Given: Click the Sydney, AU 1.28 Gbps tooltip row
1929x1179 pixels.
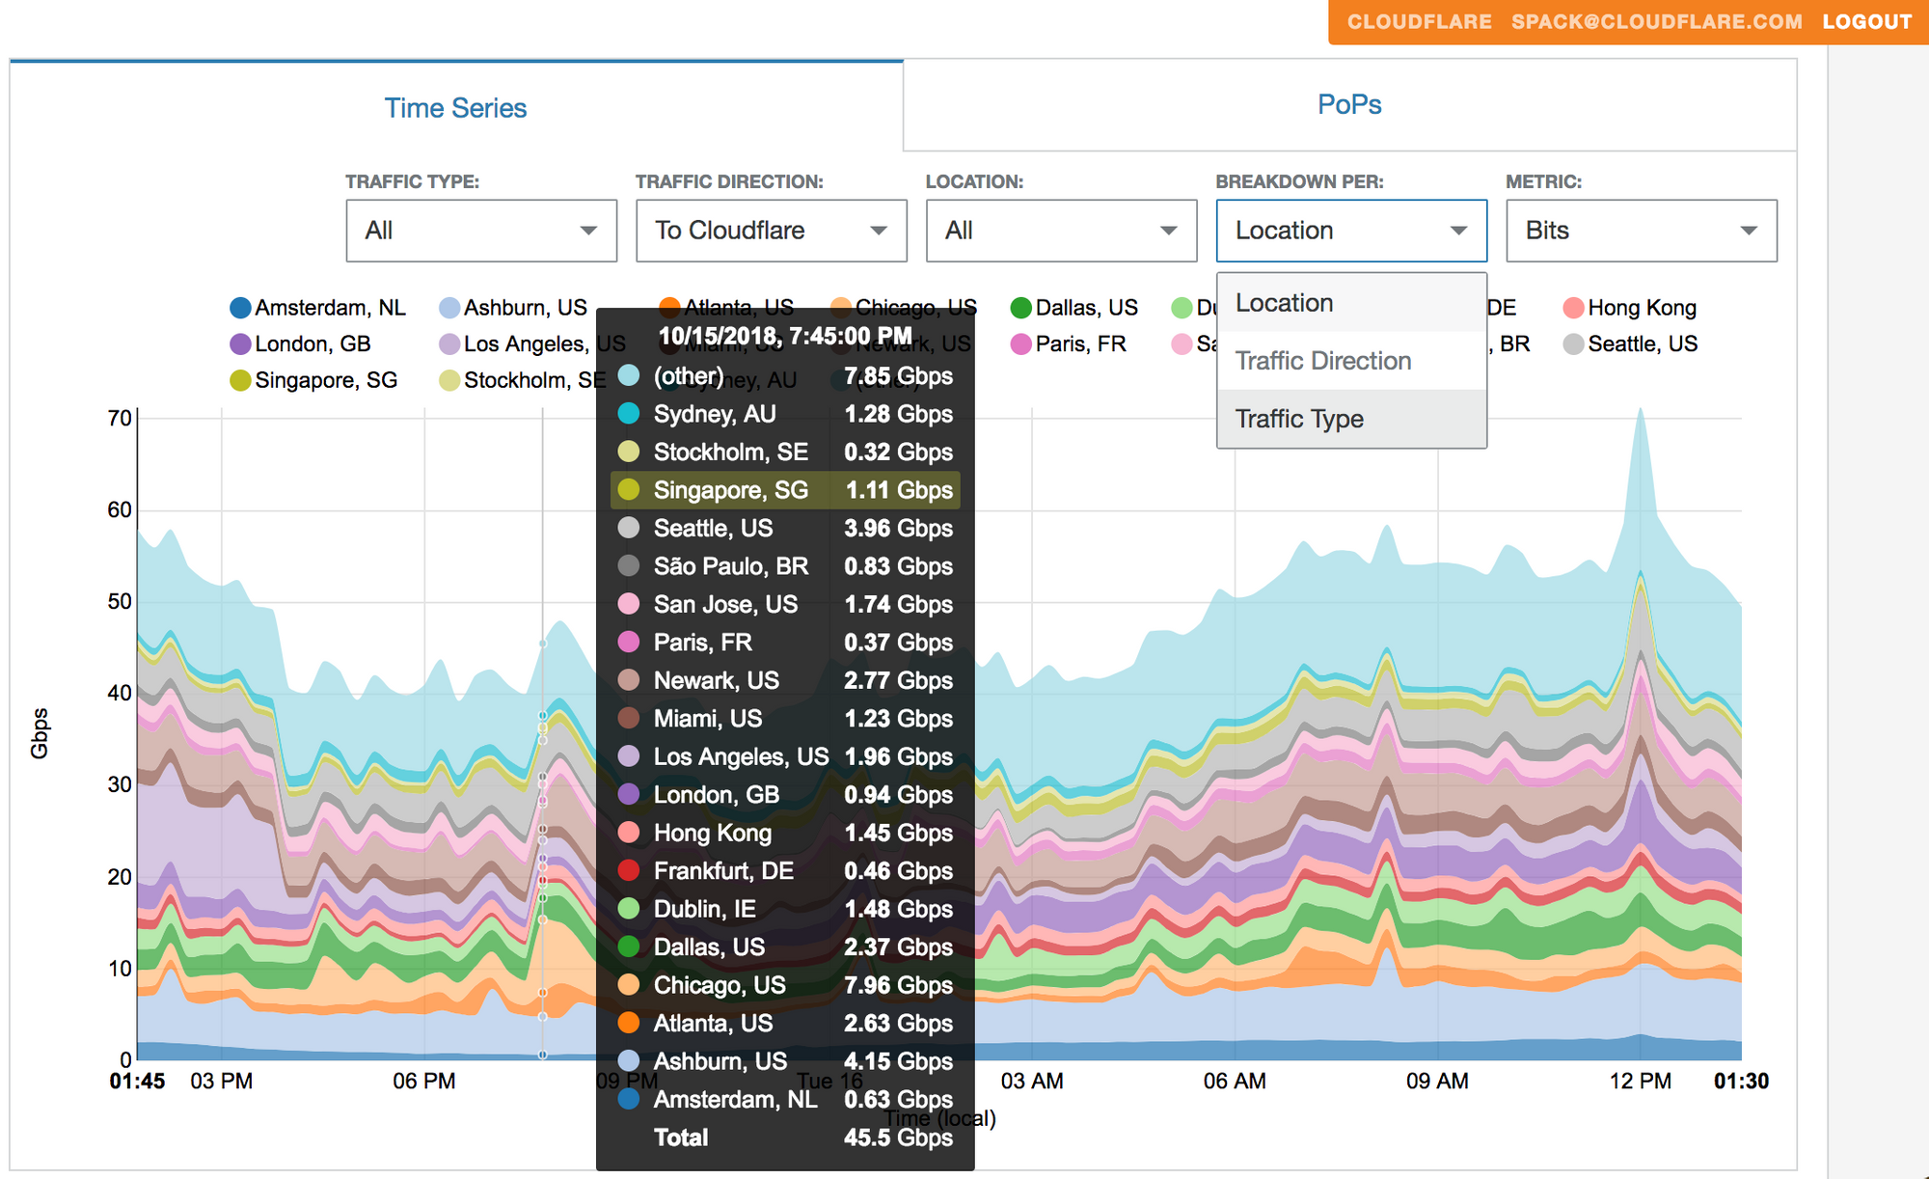Looking at the screenshot, I should 785,414.
